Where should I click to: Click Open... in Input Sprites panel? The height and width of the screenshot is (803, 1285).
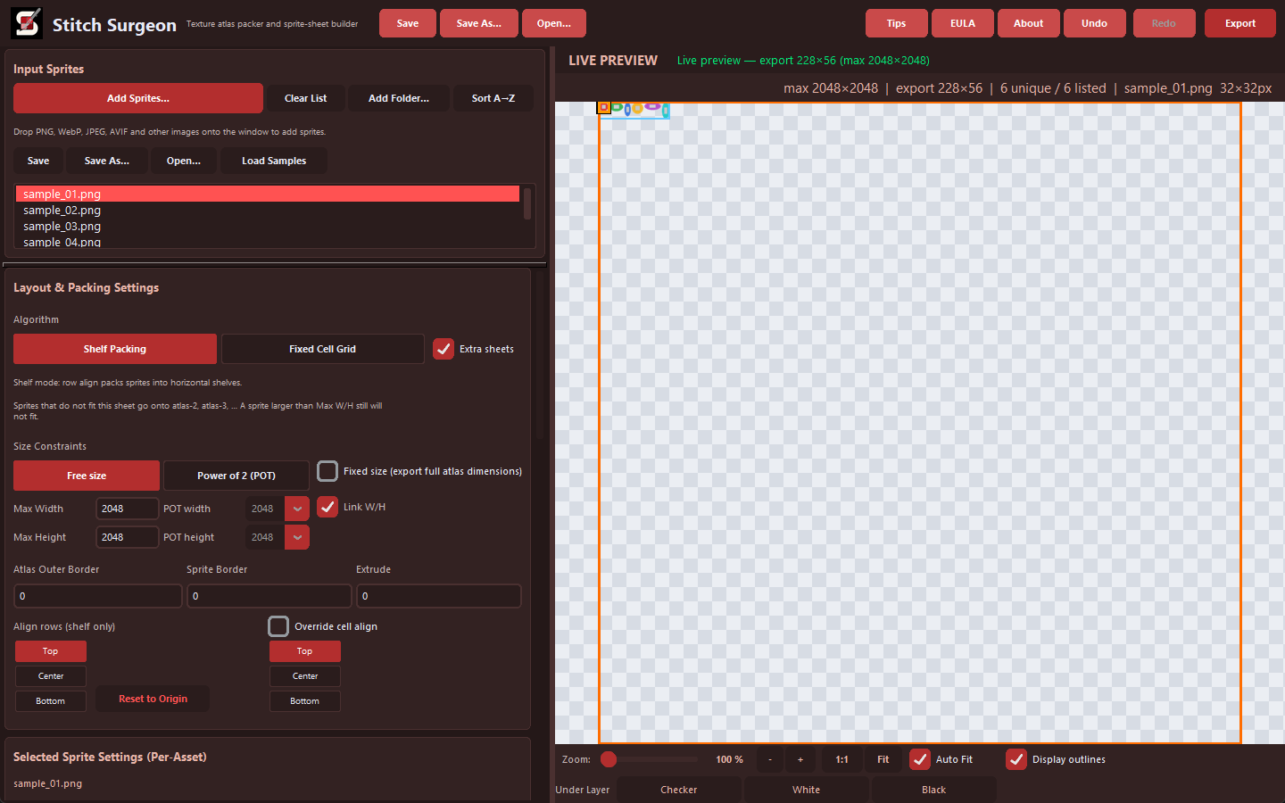tap(184, 161)
